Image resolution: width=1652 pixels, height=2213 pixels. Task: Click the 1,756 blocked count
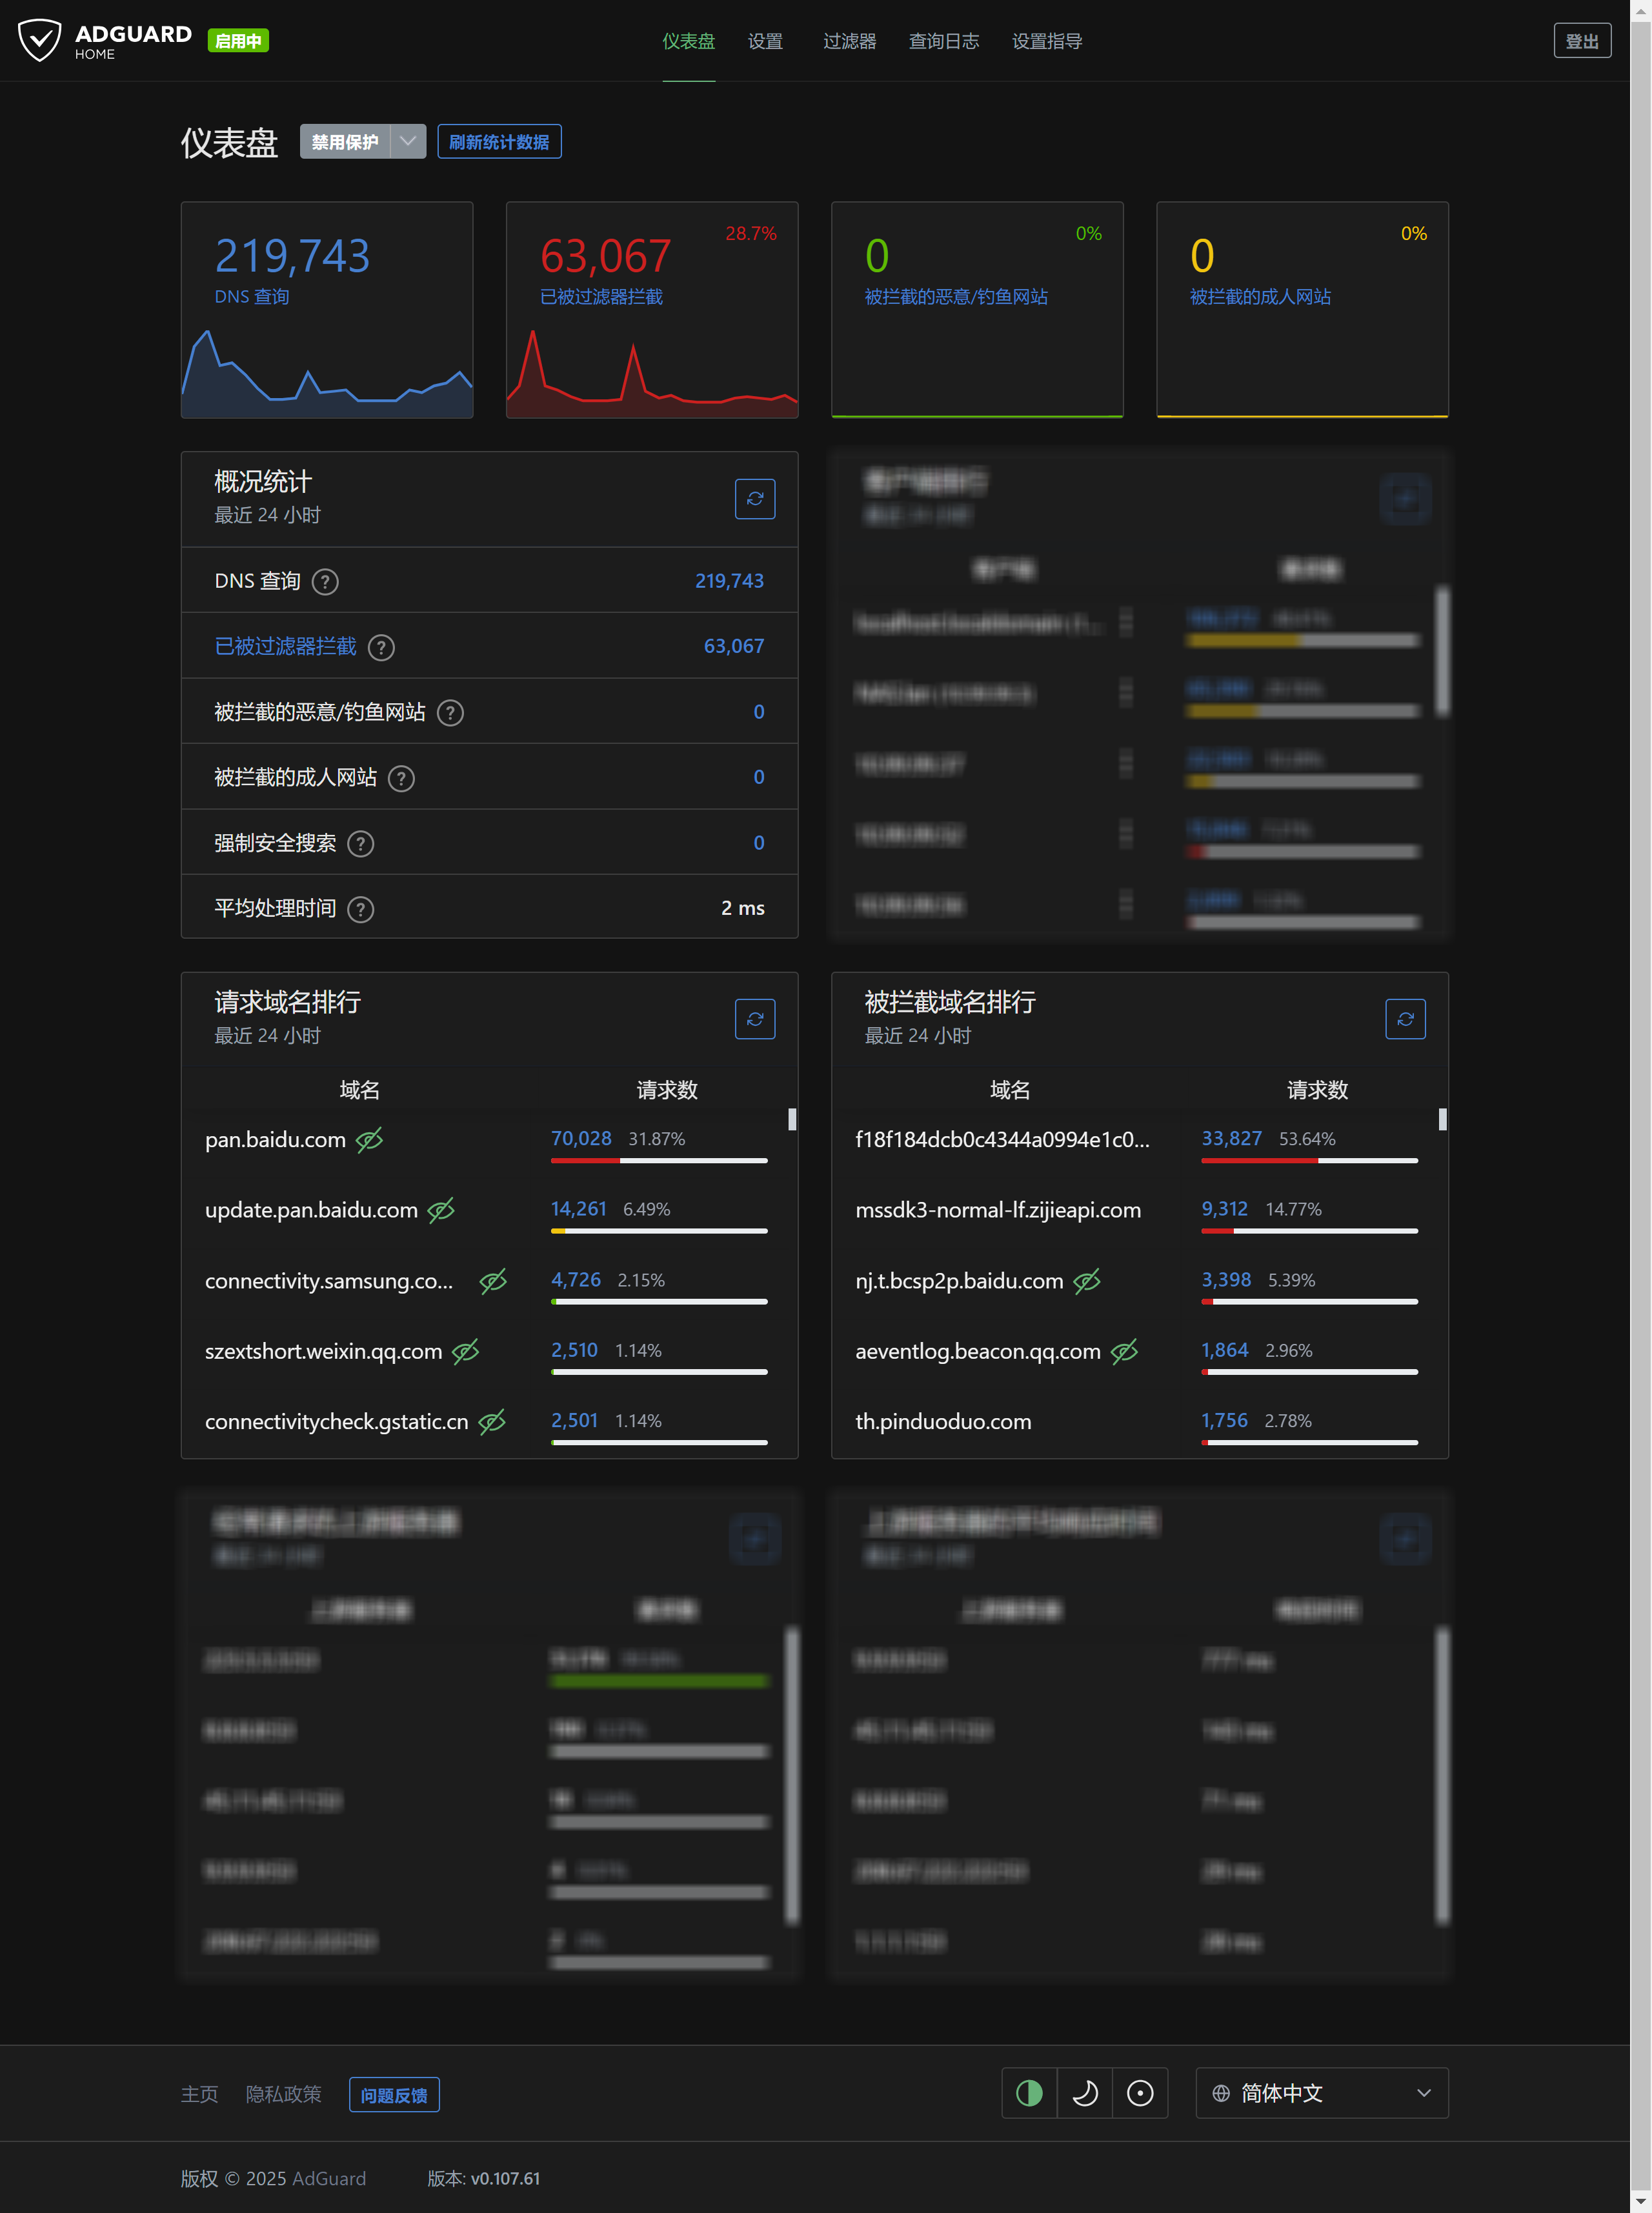[x=1224, y=1420]
